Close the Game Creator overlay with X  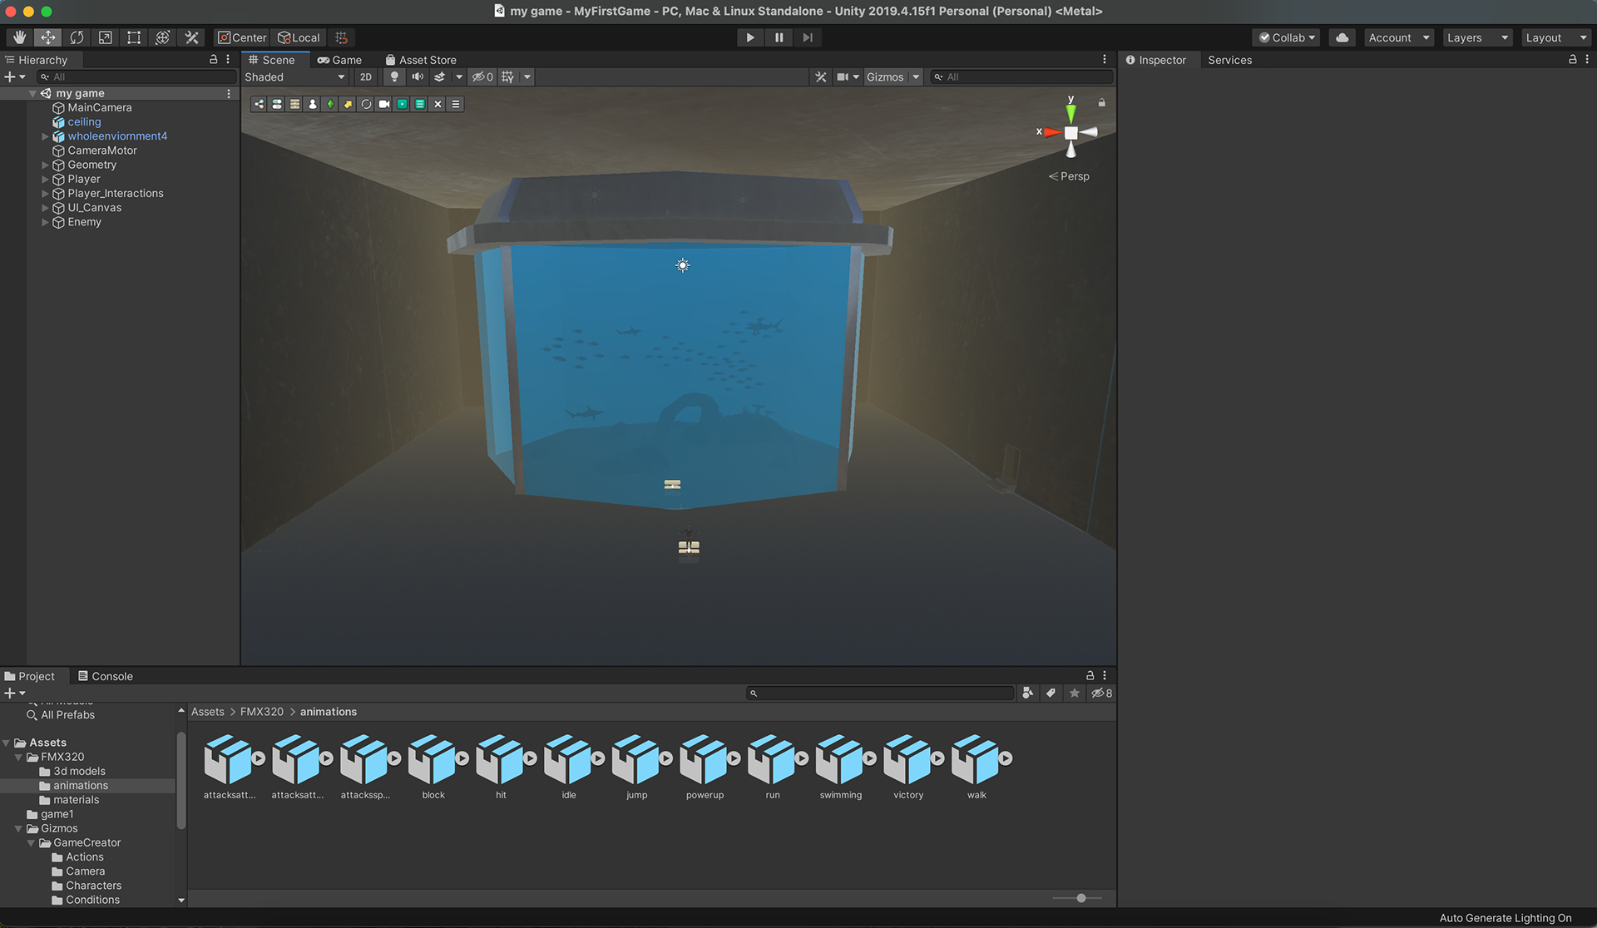click(x=438, y=104)
